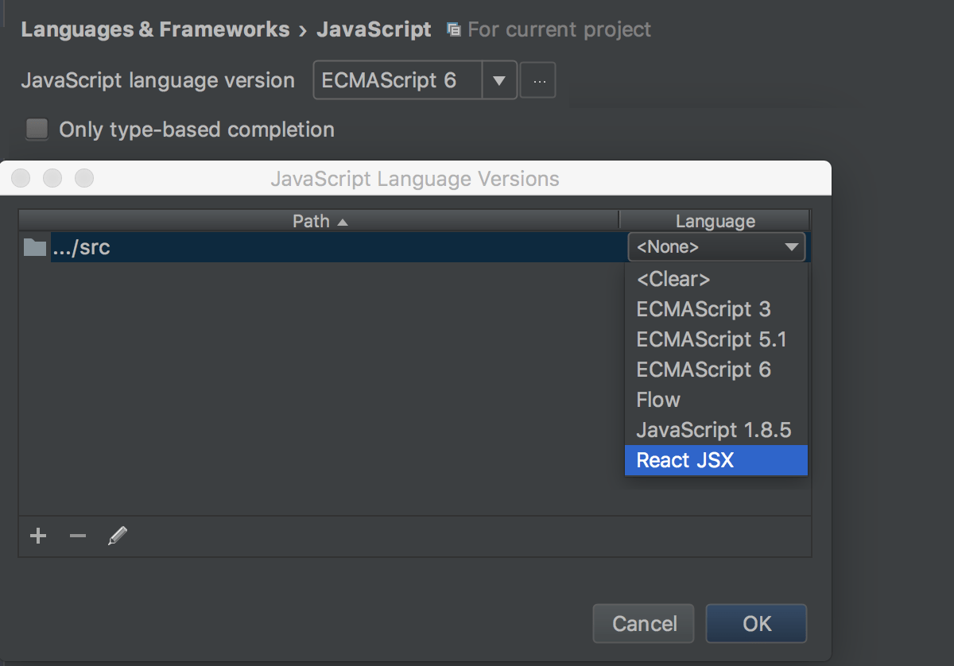The image size is (954, 666).
Task: Open the JavaScript language version combo box
Action: (397, 79)
